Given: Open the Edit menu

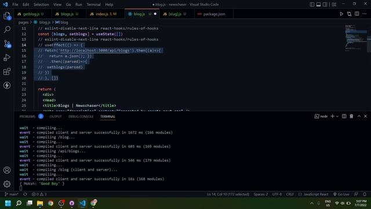Looking at the screenshot, I should click(x=26, y=4).
